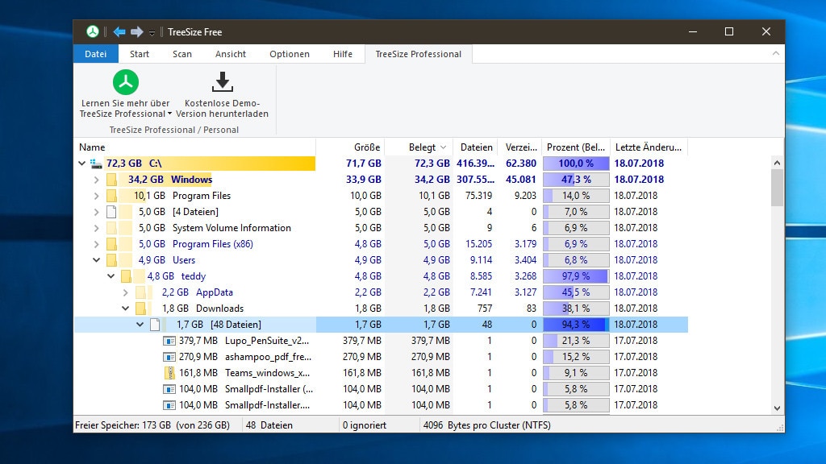Click the Program Files folder icon
Image resolution: width=826 pixels, height=464 pixels.
pos(111,196)
